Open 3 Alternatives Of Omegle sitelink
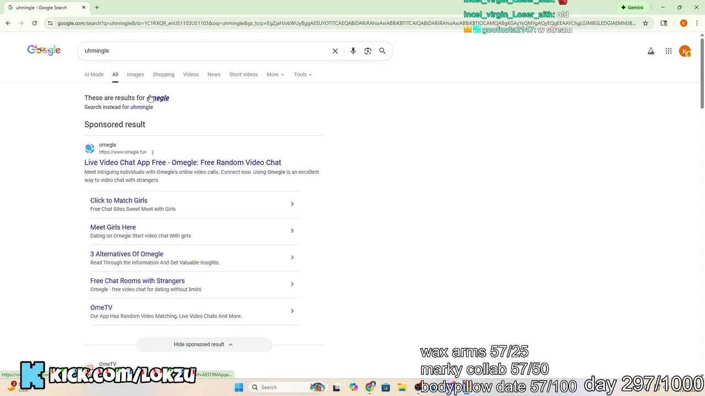 (x=127, y=254)
